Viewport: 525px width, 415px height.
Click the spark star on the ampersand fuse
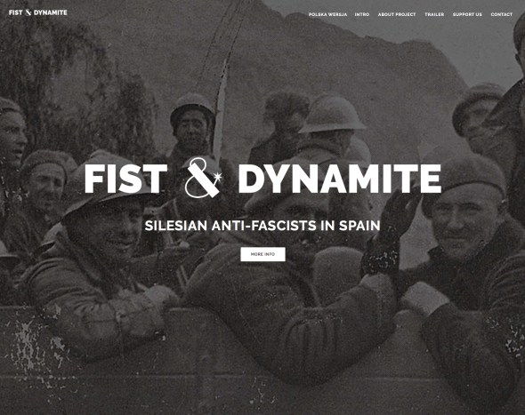(218, 176)
